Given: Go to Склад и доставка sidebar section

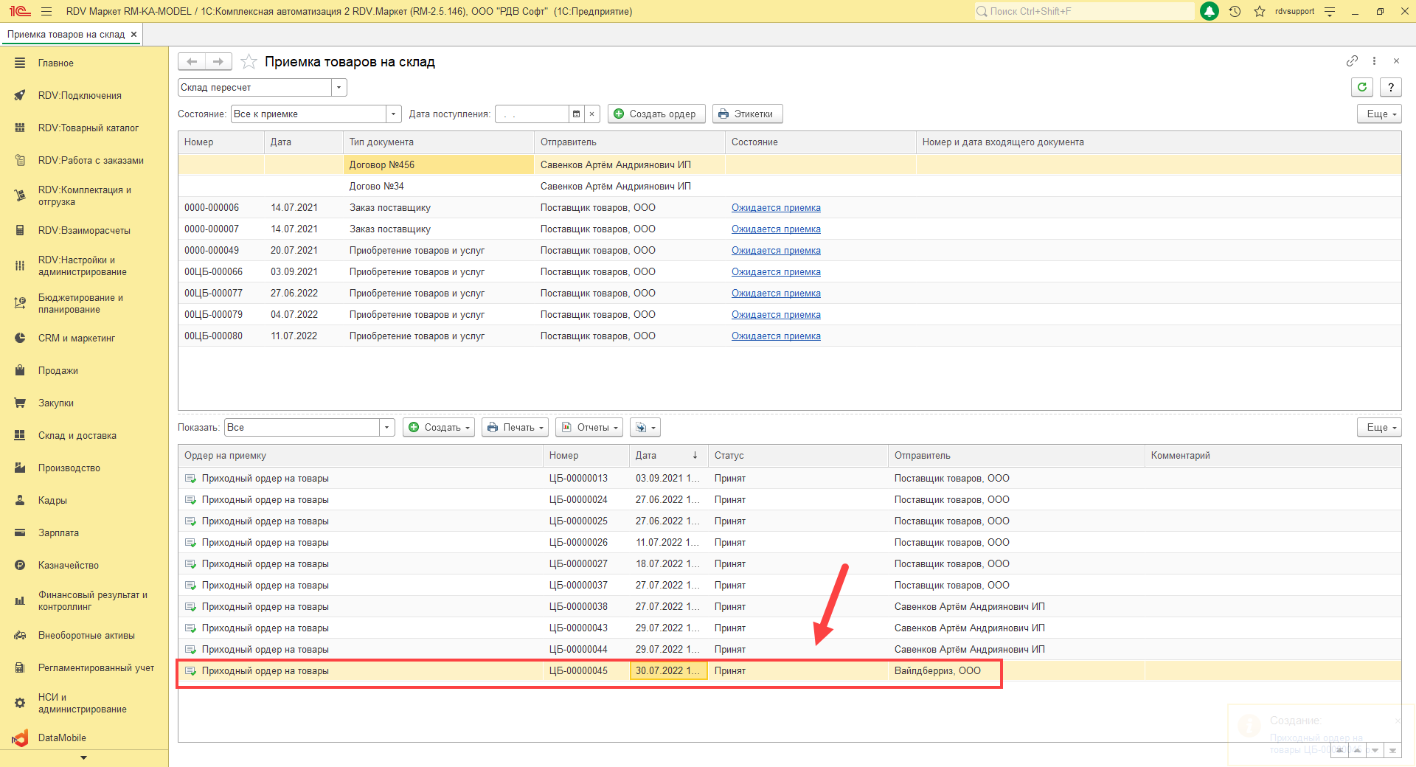Looking at the screenshot, I should click(x=77, y=435).
